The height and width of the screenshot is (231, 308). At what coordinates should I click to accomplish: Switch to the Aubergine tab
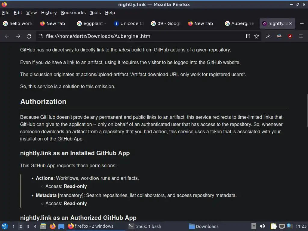click(240, 23)
